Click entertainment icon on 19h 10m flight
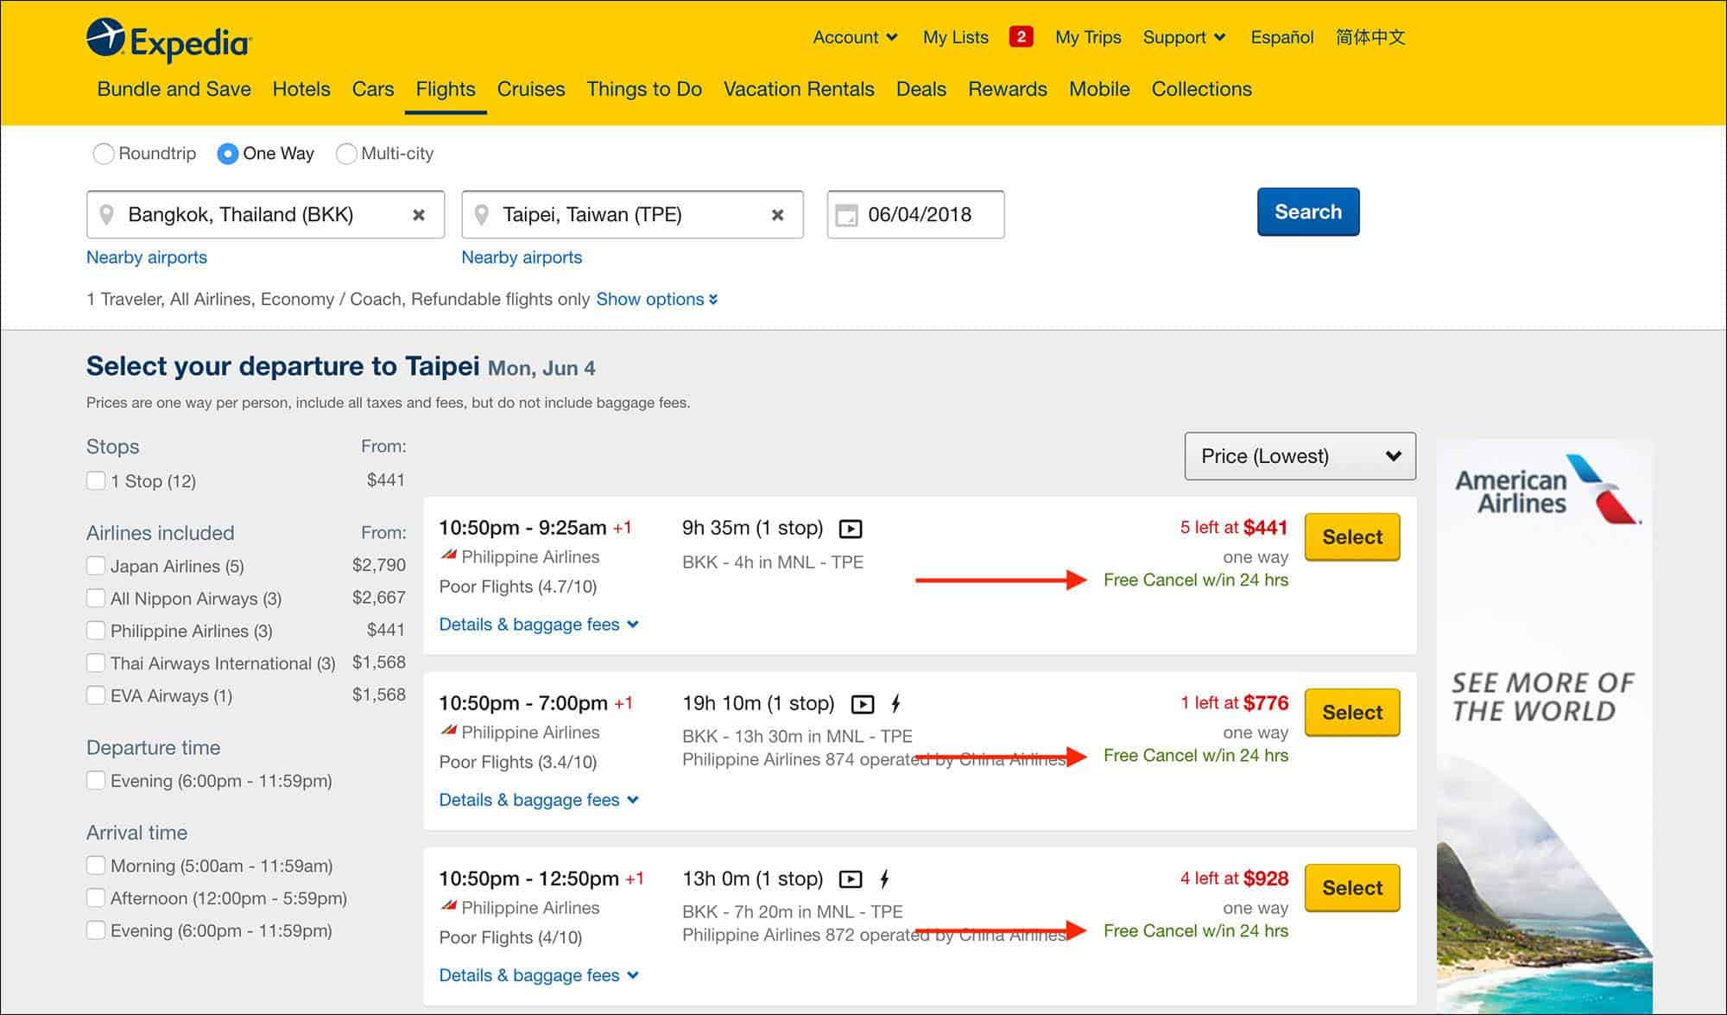 point(863,704)
